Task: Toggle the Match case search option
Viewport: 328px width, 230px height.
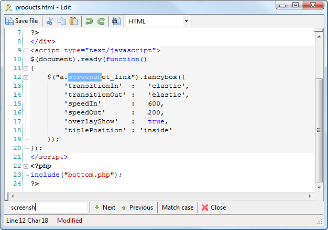Action: [178, 208]
